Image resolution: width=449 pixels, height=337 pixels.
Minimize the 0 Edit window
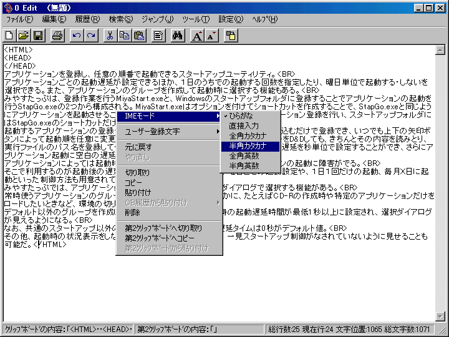click(x=419, y=8)
